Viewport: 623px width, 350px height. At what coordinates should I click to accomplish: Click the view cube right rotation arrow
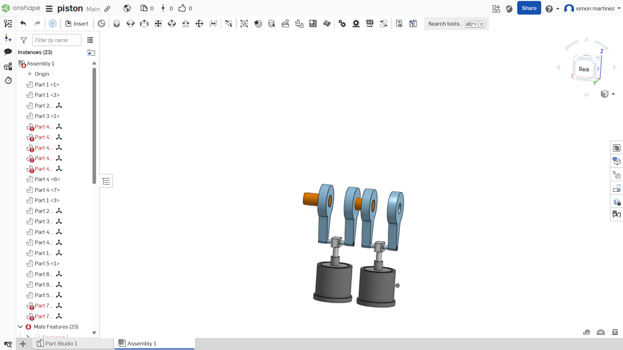pyautogui.click(x=615, y=67)
